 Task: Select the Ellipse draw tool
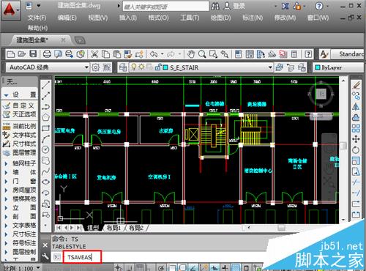(45, 182)
